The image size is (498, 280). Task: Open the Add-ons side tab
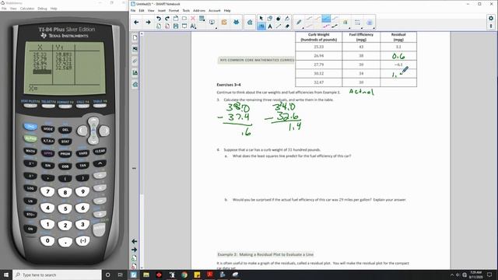tap(135, 85)
